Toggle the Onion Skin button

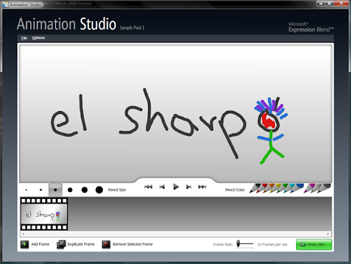[314, 245]
